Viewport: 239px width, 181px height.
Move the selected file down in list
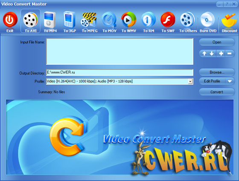point(212,54)
